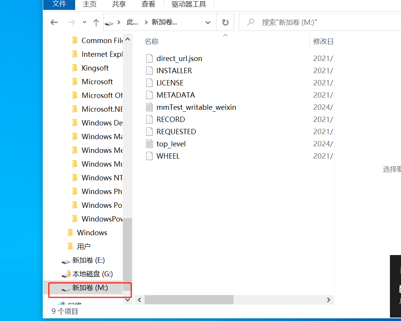
Task: Select the 新加卷 (M:) drive in the sidebar
Action: click(90, 288)
